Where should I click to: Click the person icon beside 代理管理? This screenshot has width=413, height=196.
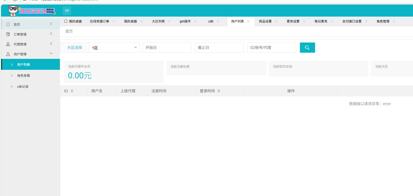coord(8,44)
